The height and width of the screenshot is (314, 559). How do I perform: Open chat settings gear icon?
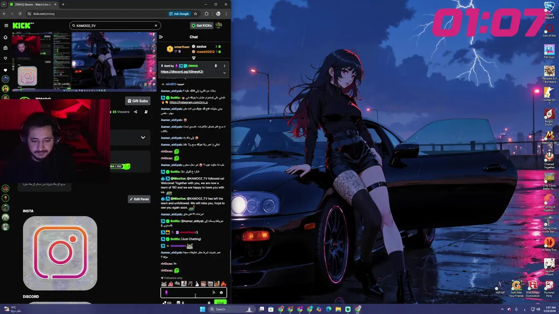(209, 303)
